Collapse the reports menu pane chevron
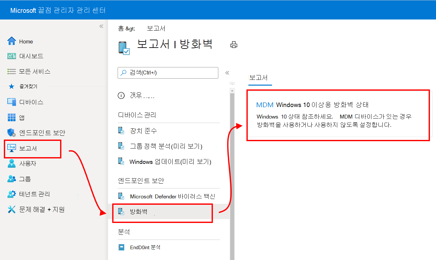 pyautogui.click(x=227, y=73)
